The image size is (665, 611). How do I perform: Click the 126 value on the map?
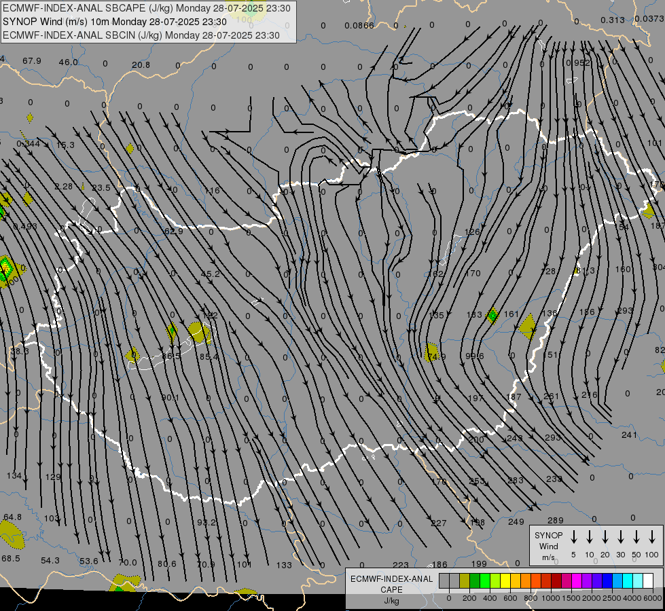coord(472,232)
